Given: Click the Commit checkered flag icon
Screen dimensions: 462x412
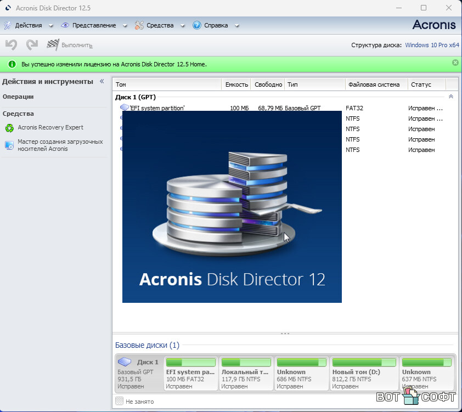Looking at the screenshot, I should click(53, 44).
